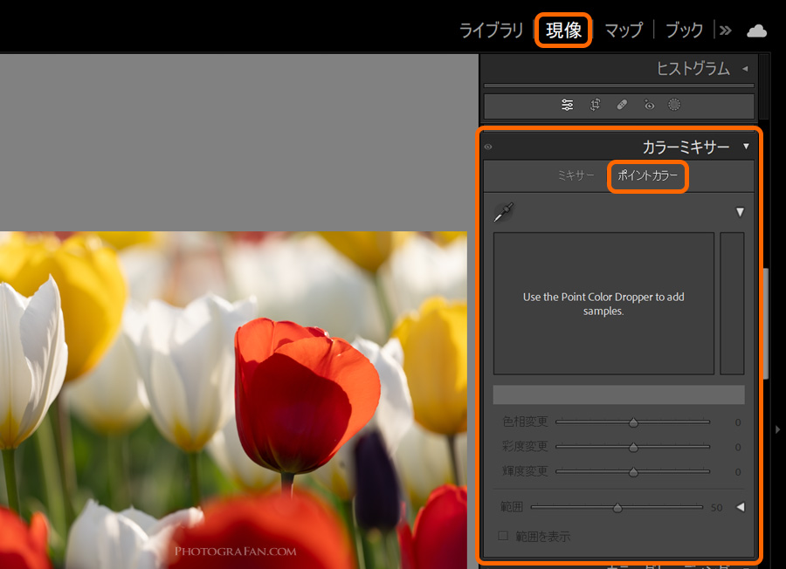Click the ヒストグラム panel title

tap(693, 69)
